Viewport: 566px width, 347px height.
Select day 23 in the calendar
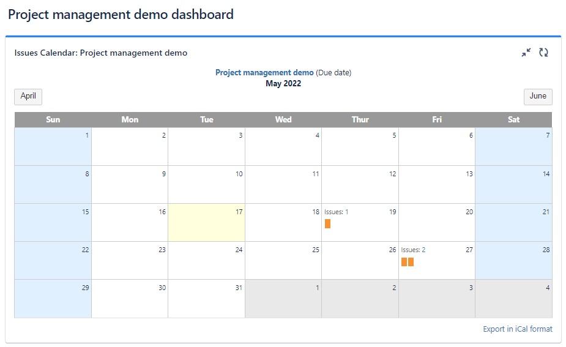click(x=130, y=260)
